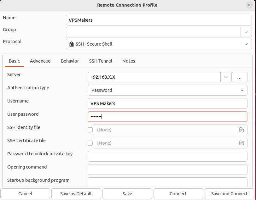Viewport: 256px width, 200px height.
Task: Open the SSH Tunnel tab
Action: point(101,61)
